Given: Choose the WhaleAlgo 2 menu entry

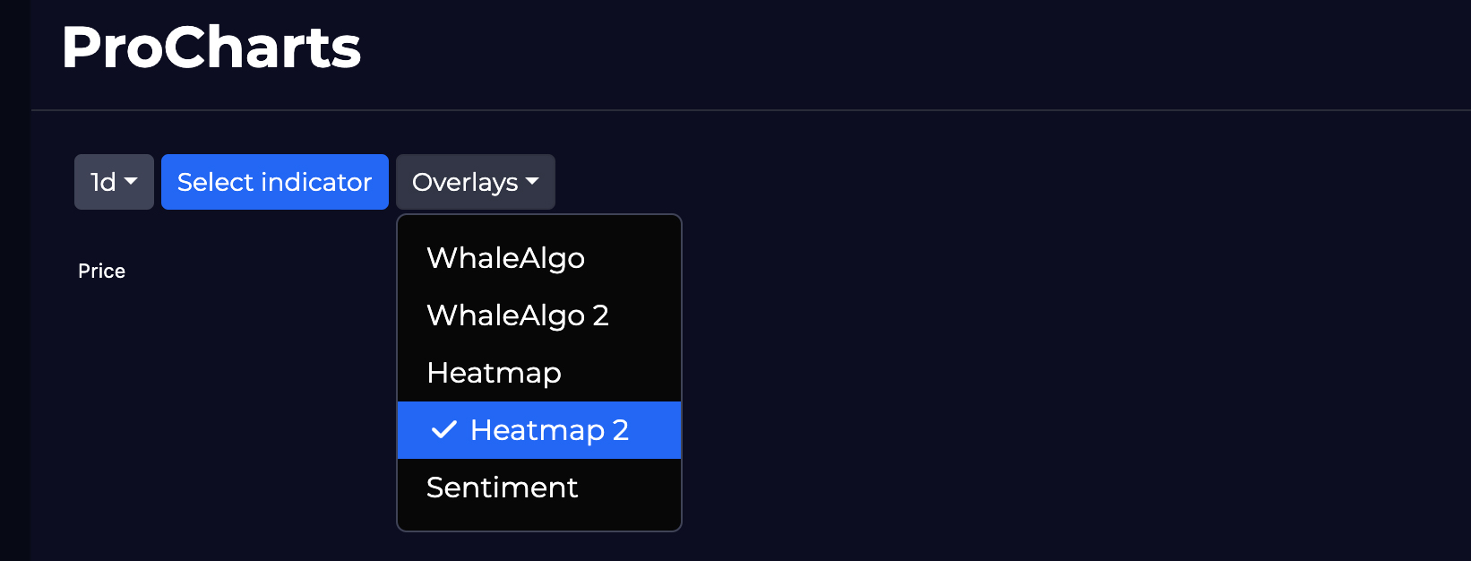Looking at the screenshot, I should (518, 315).
